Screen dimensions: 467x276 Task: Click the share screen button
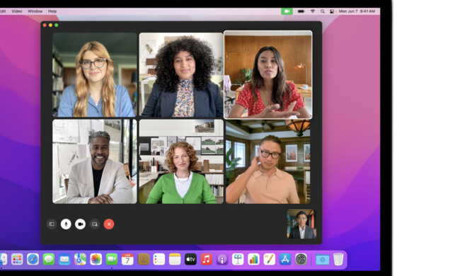tap(95, 224)
